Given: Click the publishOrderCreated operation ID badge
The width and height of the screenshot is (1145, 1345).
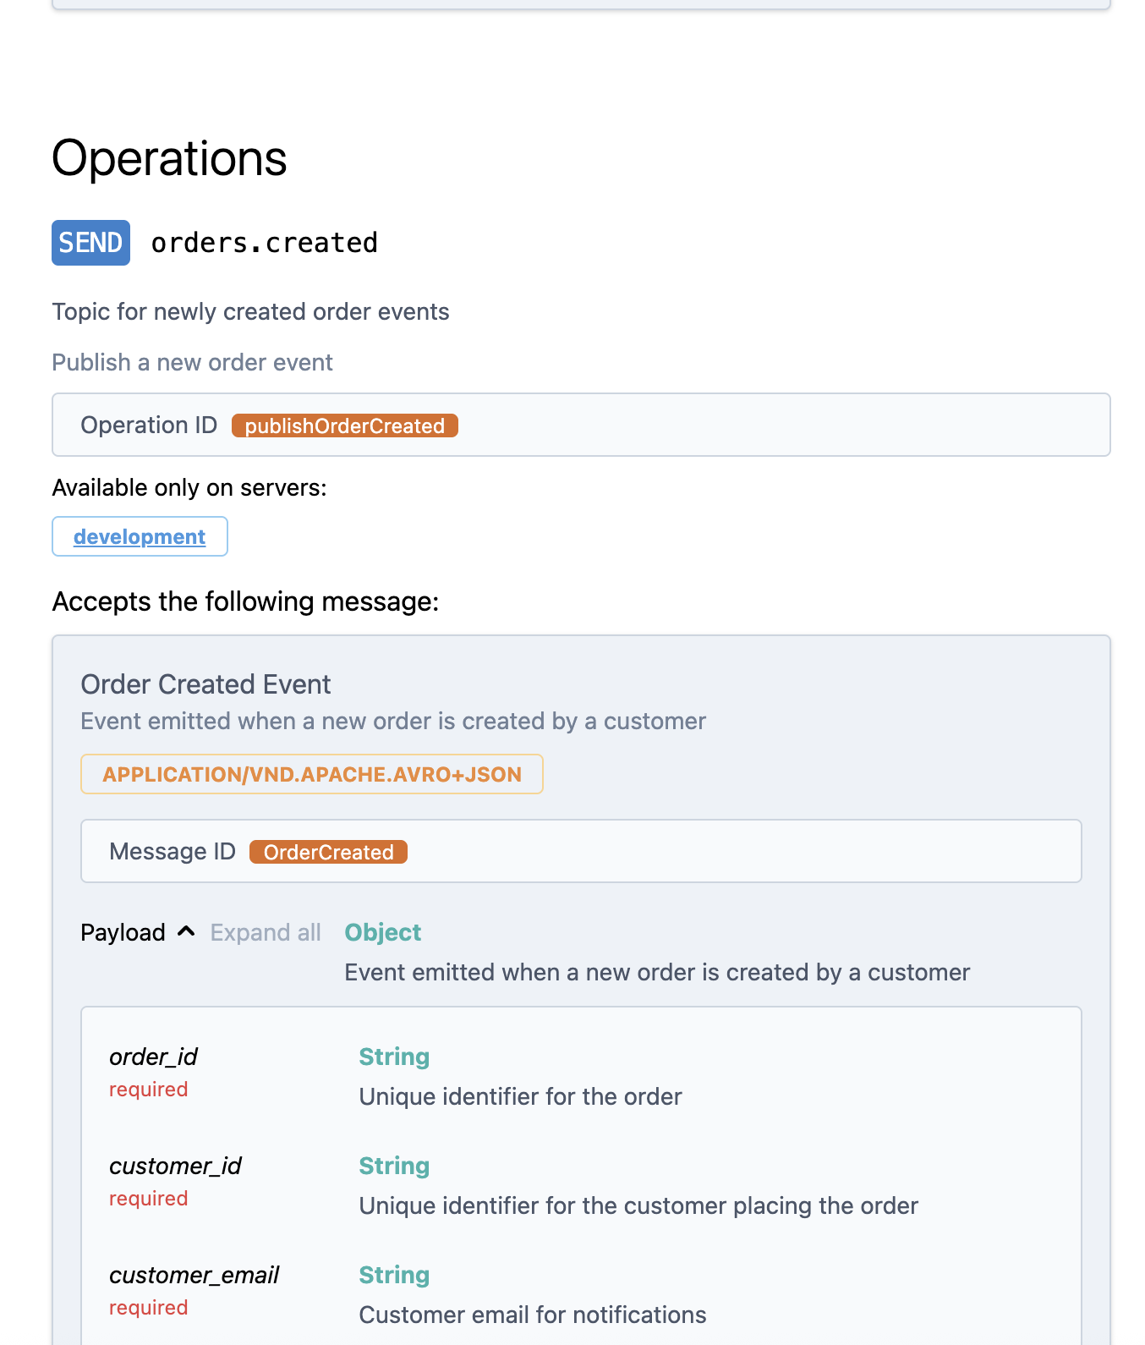Looking at the screenshot, I should 344,425.
